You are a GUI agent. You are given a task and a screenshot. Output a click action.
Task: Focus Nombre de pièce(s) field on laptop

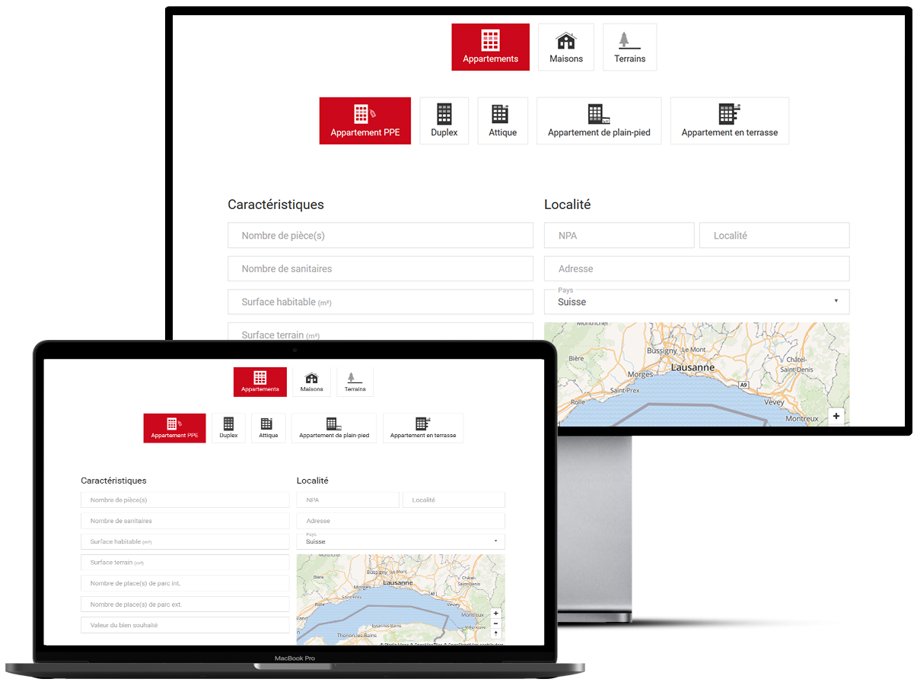pos(185,500)
